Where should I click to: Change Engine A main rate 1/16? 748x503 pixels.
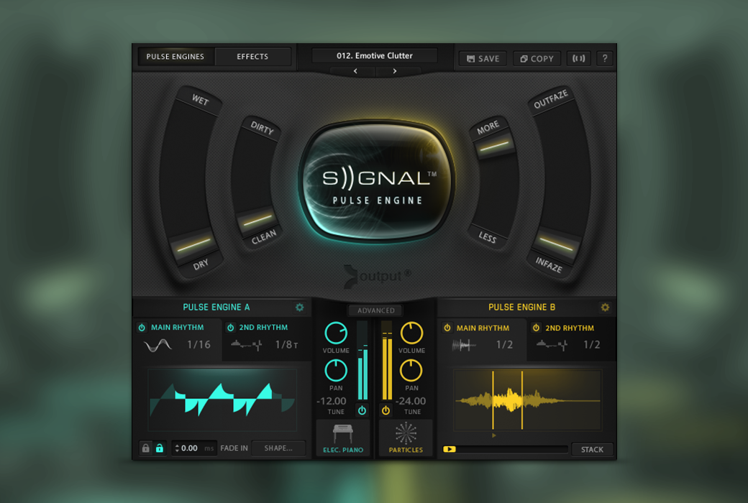[199, 345]
